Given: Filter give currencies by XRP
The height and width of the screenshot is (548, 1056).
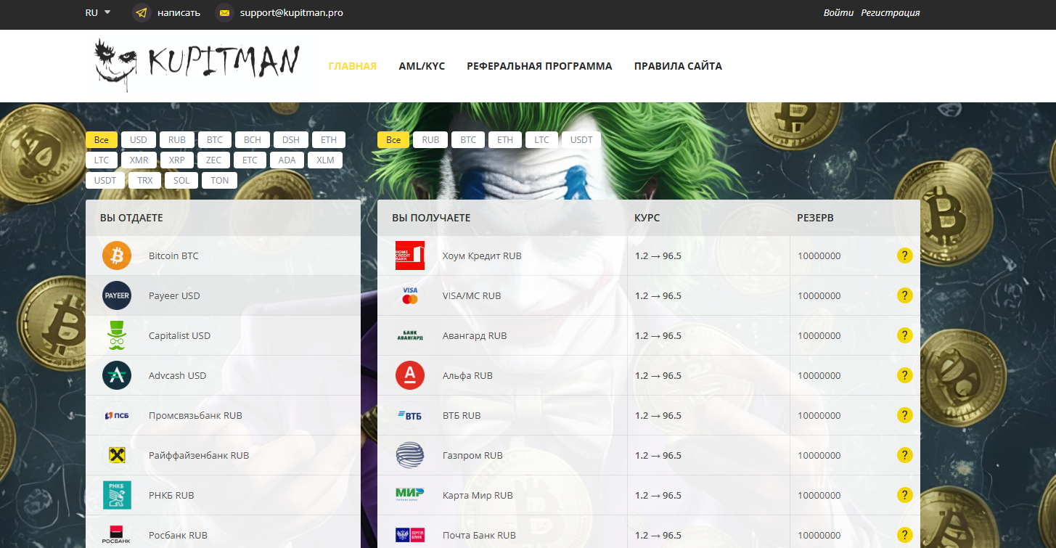Looking at the screenshot, I should click(176, 160).
